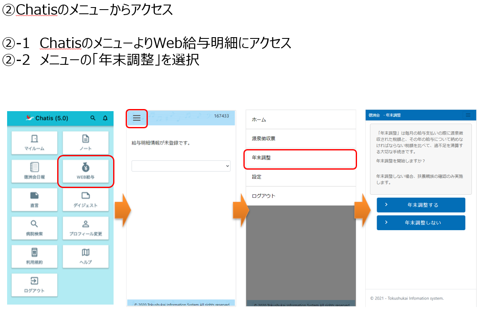Select 年末調整 in the menu
481x310 pixels.
click(x=301, y=158)
